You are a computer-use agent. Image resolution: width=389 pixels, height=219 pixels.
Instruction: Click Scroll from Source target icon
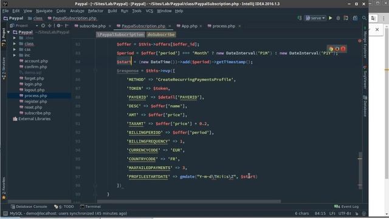click(43, 26)
